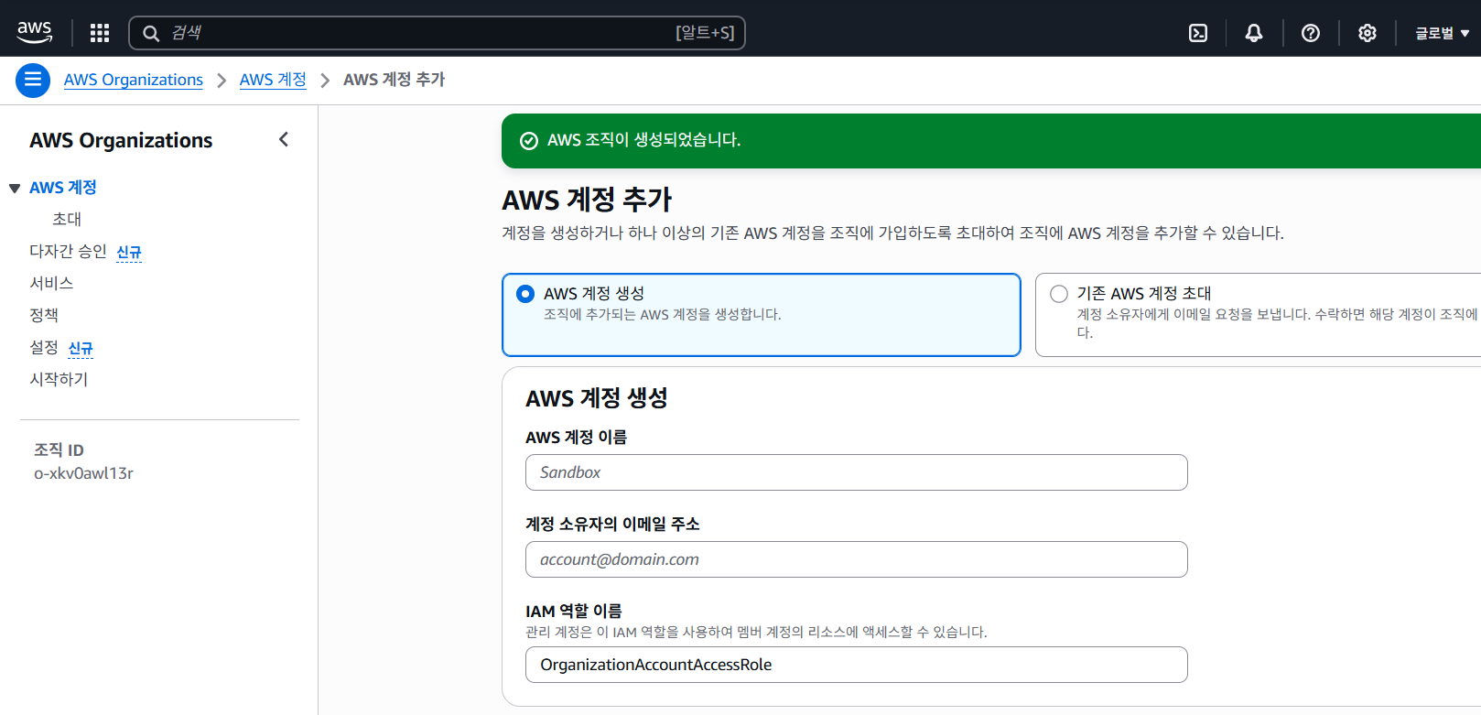The image size is (1481, 715).
Task: Open AWS Organizations breadcrumb link
Action: [x=134, y=80]
